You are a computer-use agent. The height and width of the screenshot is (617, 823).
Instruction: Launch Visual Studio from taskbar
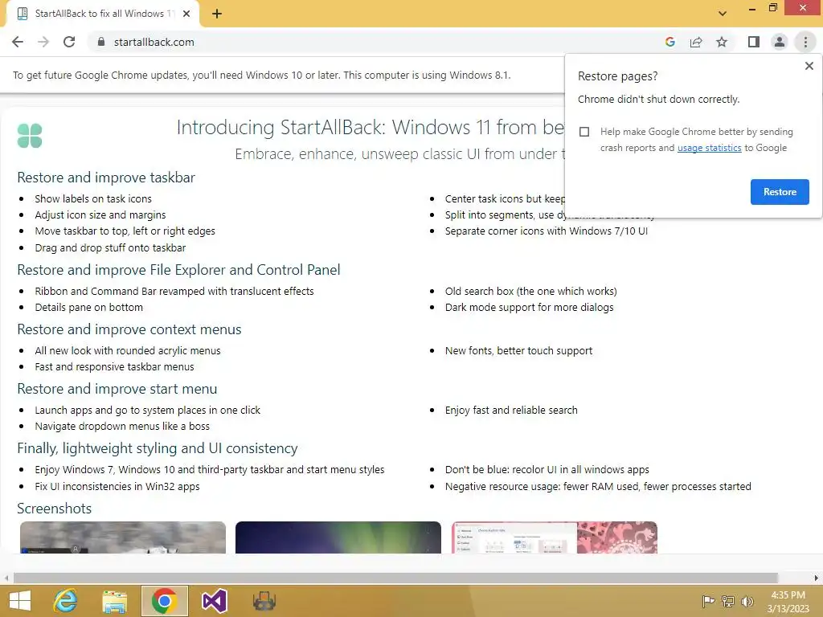[x=214, y=601]
